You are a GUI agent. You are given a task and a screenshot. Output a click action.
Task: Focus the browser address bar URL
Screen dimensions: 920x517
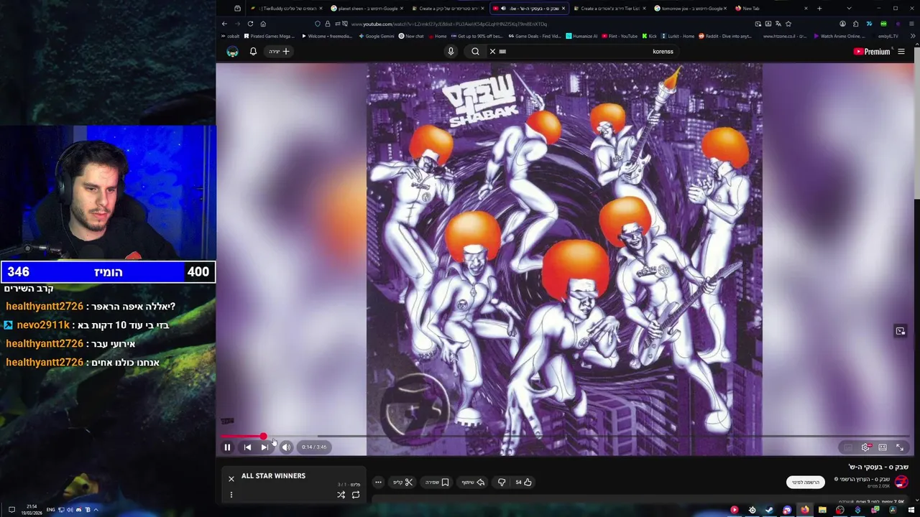pos(449,24)
